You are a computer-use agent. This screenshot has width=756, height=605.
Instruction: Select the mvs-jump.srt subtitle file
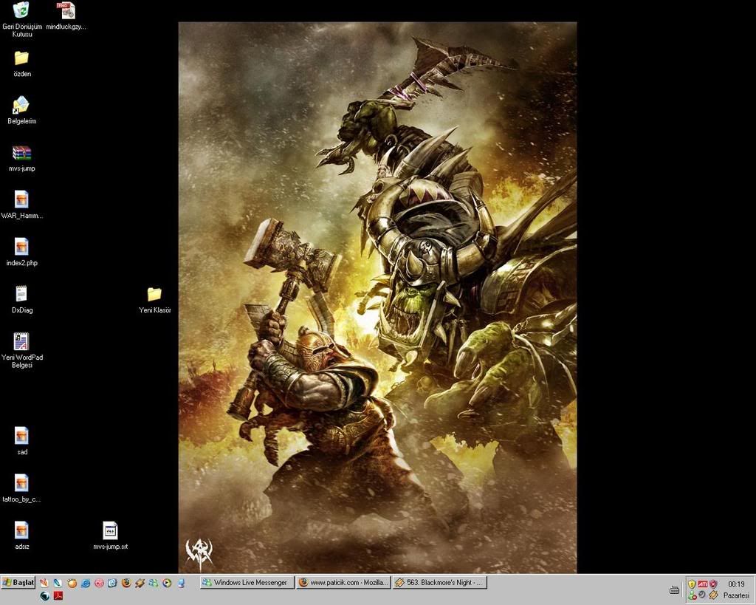coord(110,531)
